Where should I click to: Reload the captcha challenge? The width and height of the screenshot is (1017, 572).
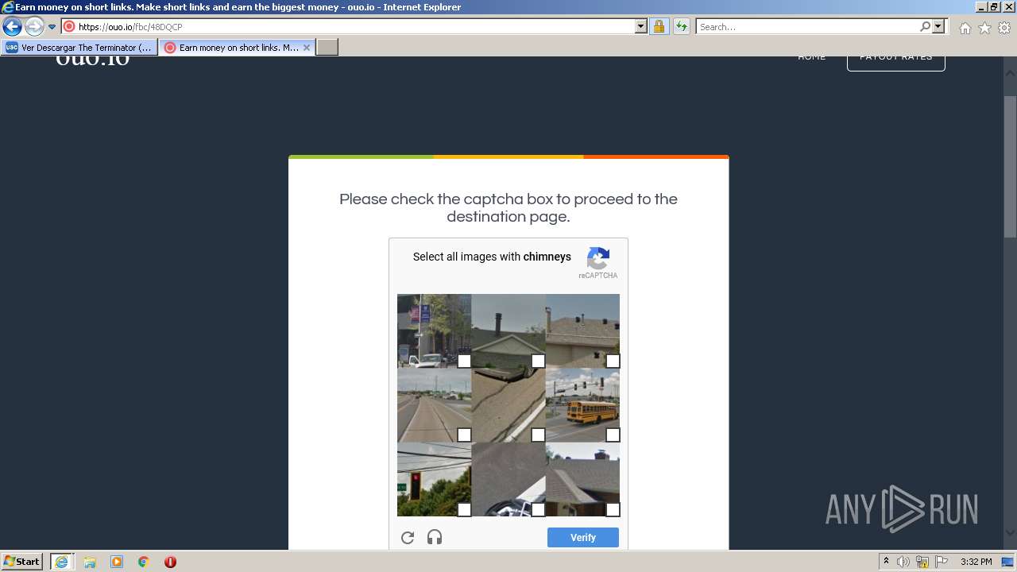pyautogui.click(x=408, y=538)
